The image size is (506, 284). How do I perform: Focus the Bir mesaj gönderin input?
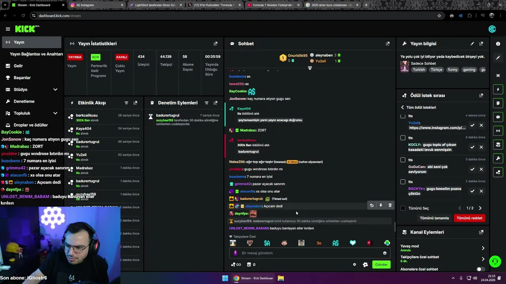[310, 253]
